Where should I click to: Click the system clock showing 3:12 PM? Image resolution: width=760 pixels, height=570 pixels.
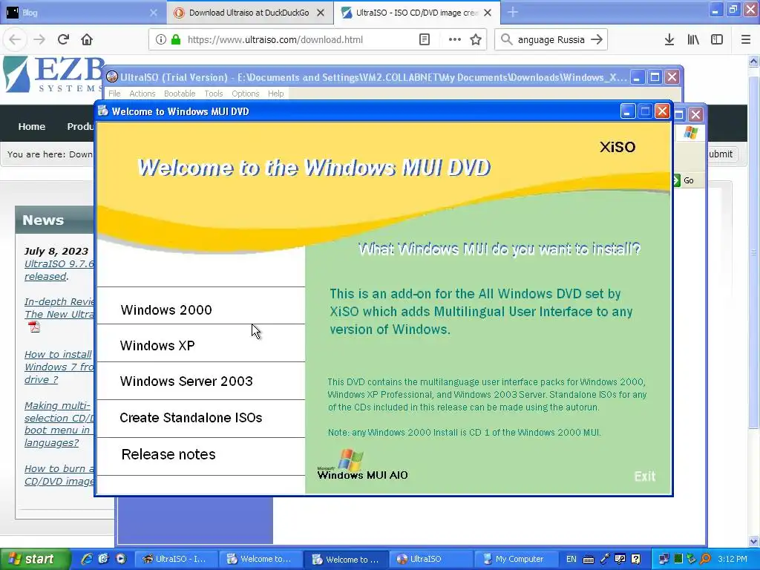coord(733,559)
